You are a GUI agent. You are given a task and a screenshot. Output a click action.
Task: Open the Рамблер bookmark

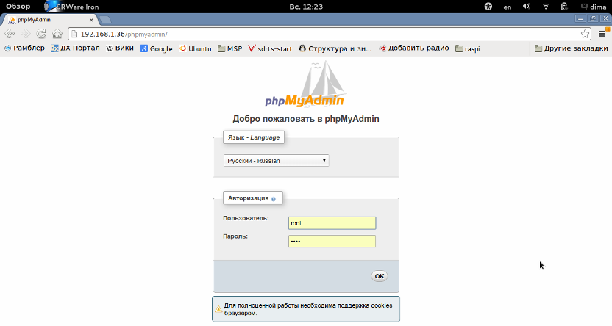[x=24, y=48]
